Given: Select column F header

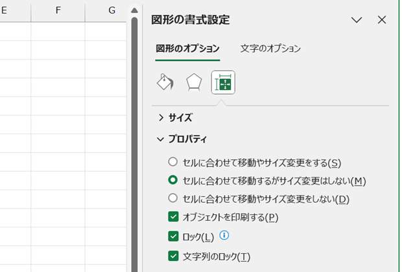Looking at the screenshot, I should 58,11.
